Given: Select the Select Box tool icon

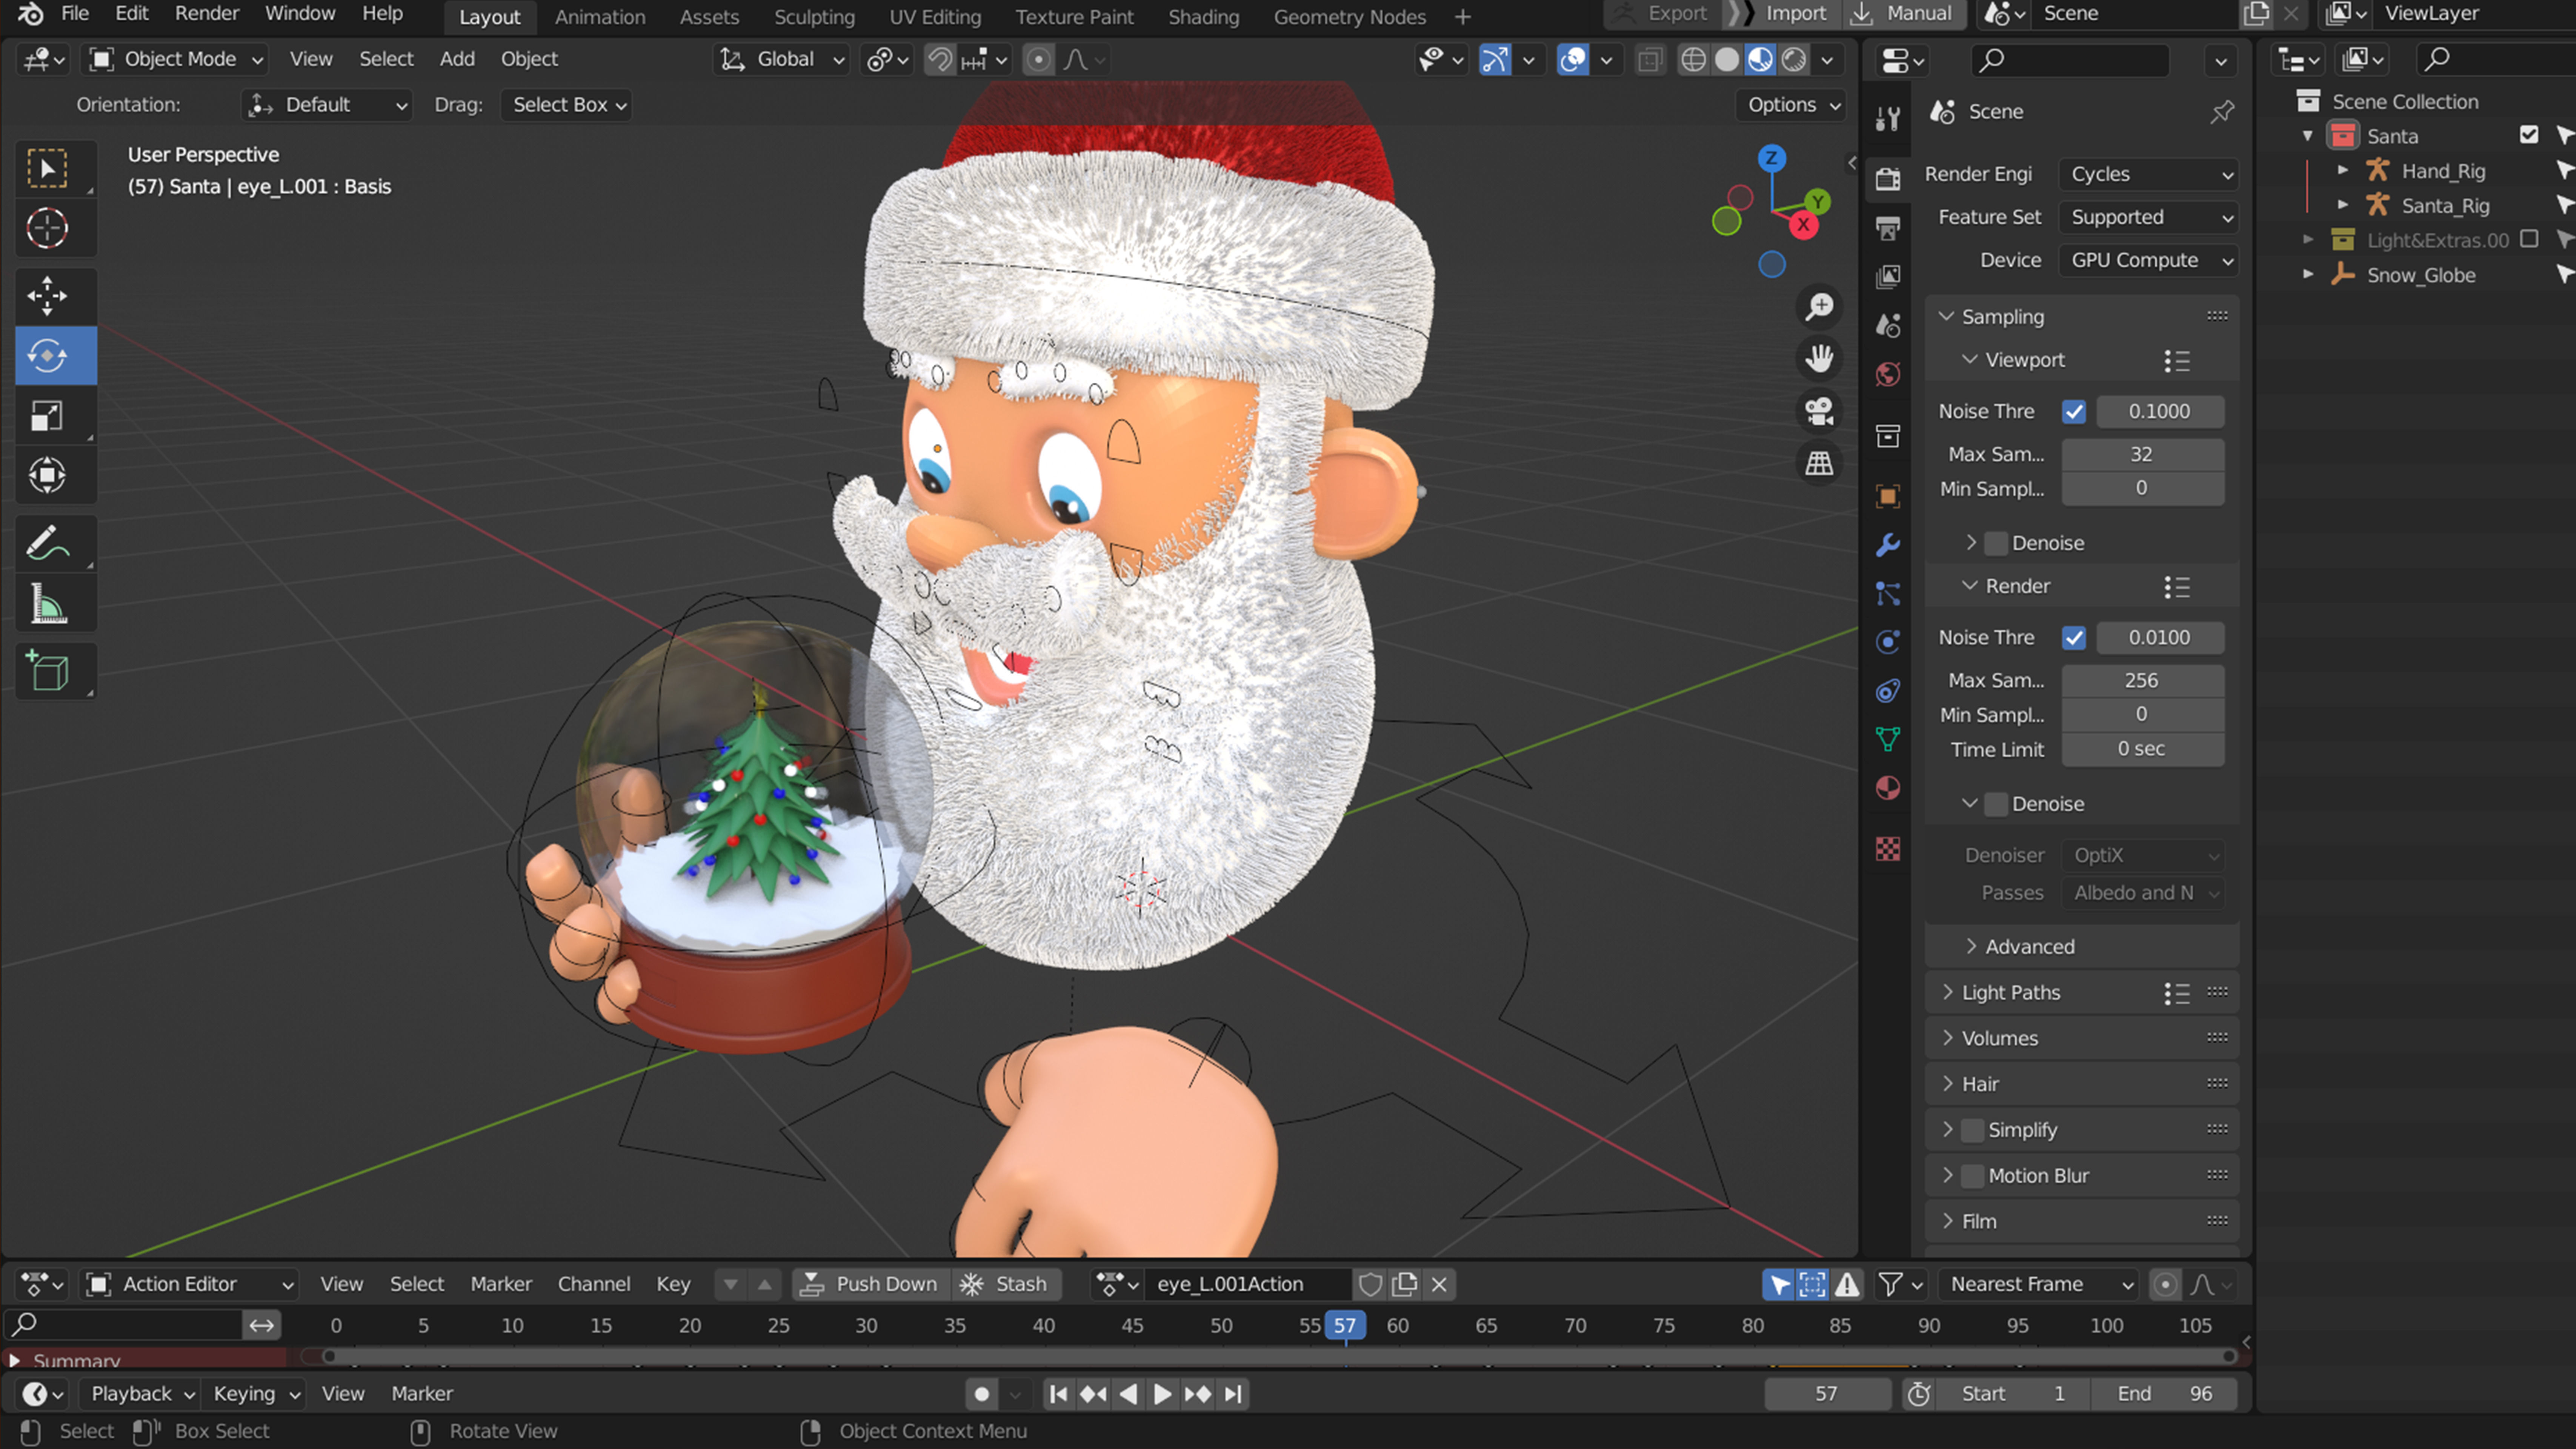Looking at the screenshot, I should (47, 169).
